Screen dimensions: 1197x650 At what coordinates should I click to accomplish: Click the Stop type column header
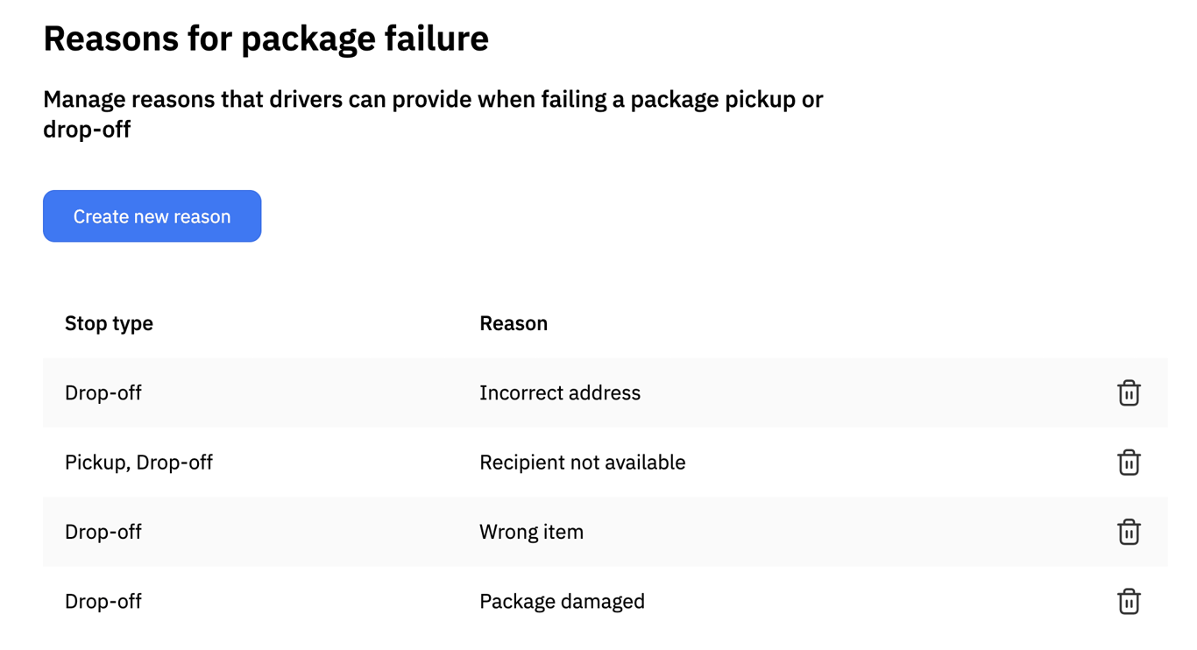[109, 323]
